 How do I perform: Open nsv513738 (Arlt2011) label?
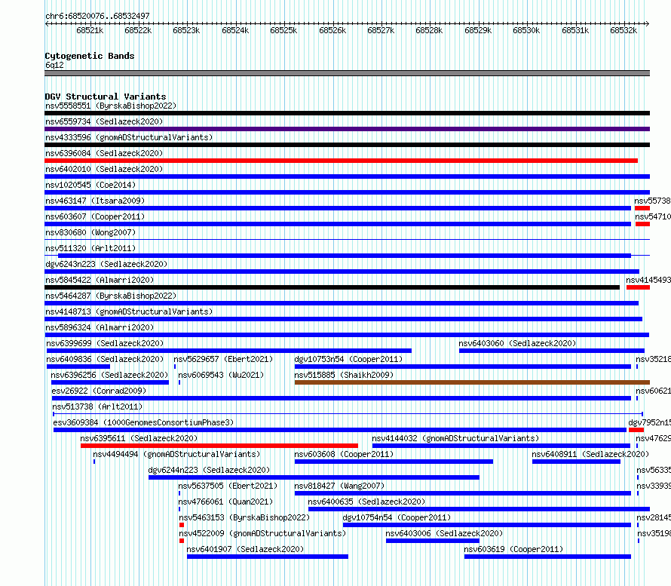pyautogui.click(x=97, y=407)
